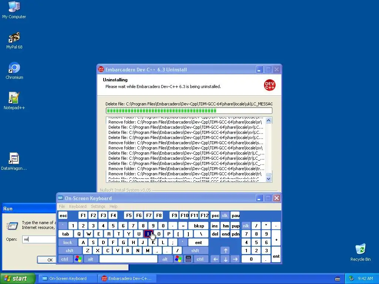
Task: Click the taskbar clock showing 9:42 AM
Action: coord(365,279)
